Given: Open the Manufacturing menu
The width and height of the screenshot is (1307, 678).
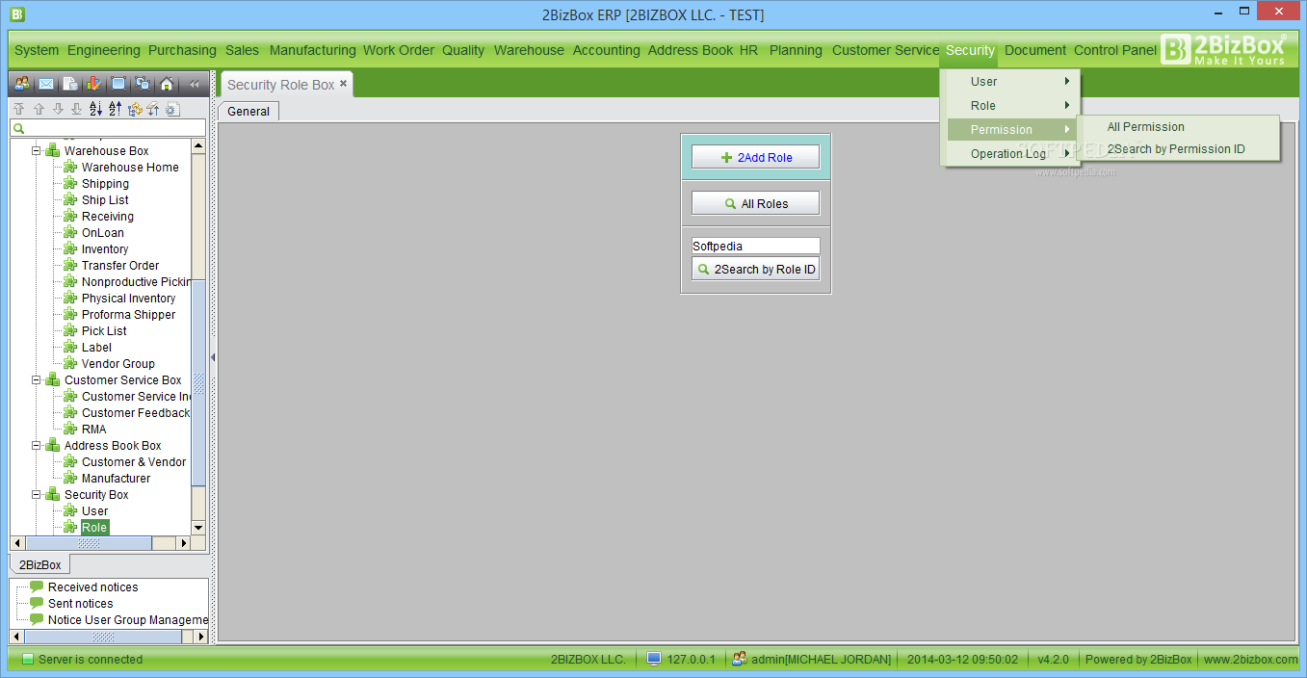Looking at the screenshot, I should click(x=313, y=50).
